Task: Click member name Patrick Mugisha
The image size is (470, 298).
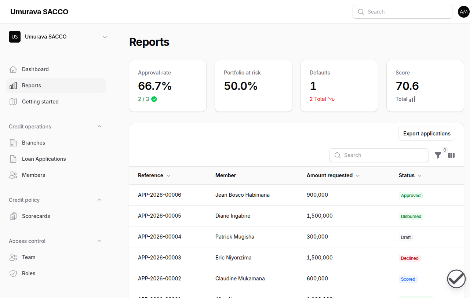Action: [x=235, y=237]
